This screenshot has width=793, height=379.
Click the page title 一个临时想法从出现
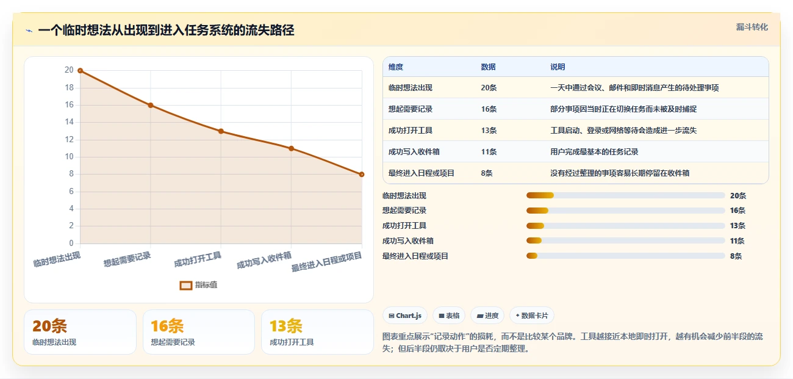tap(166, 30)
